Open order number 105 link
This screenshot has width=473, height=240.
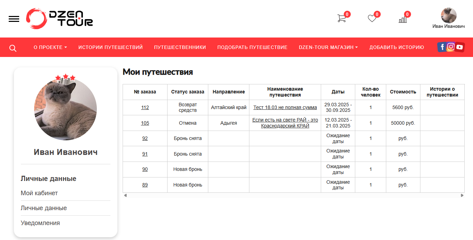coord(145,123)
